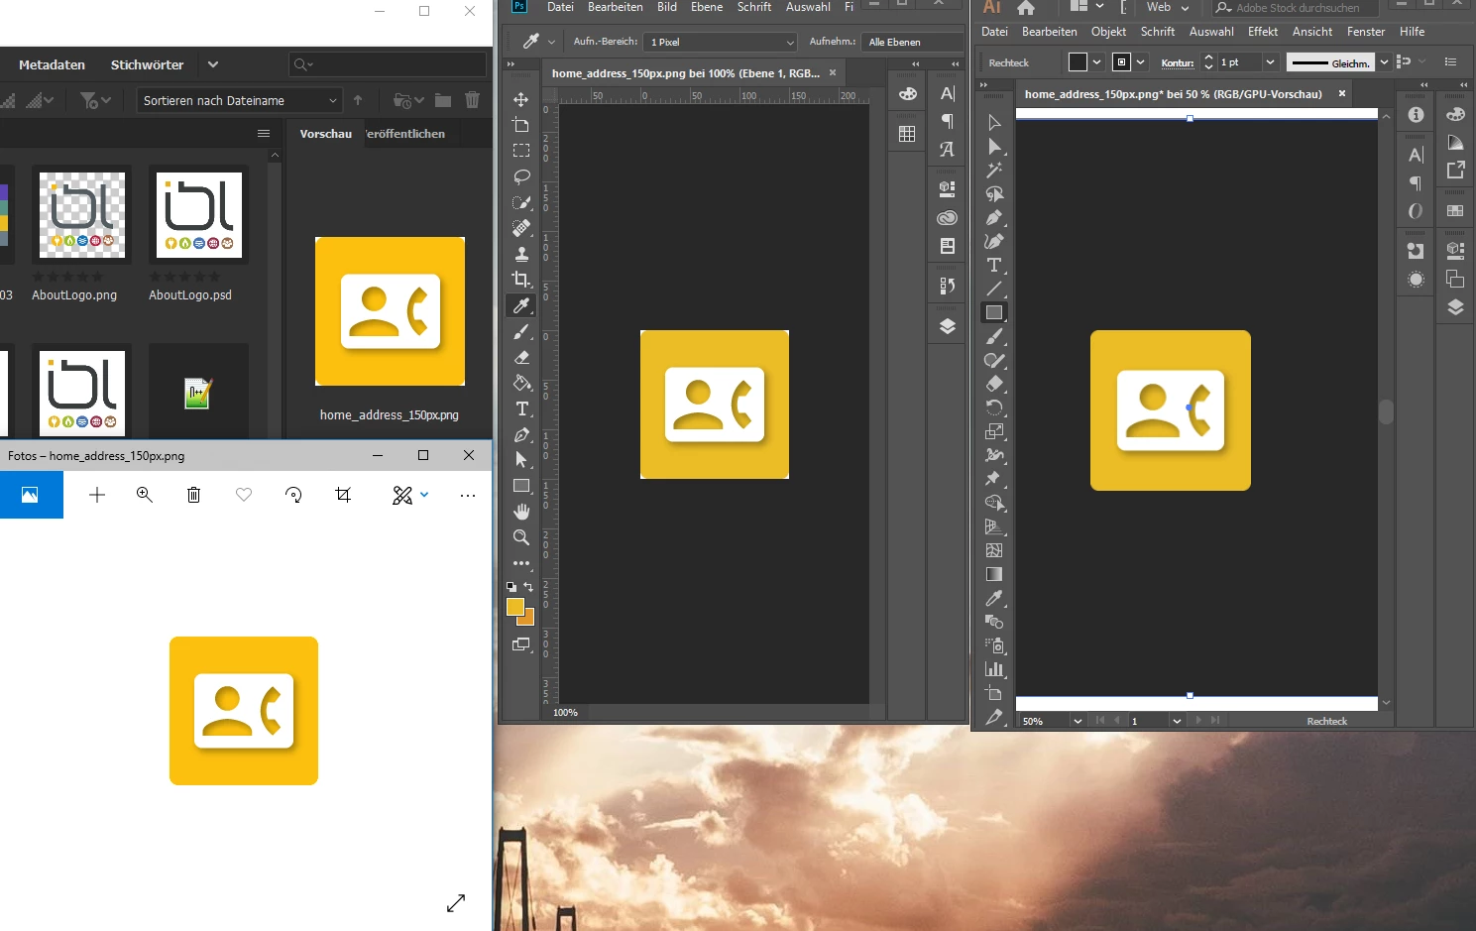Select the Spot Healing Brush in Photoshop
Screen dimensions: 1476x931
tap(521, 228)
